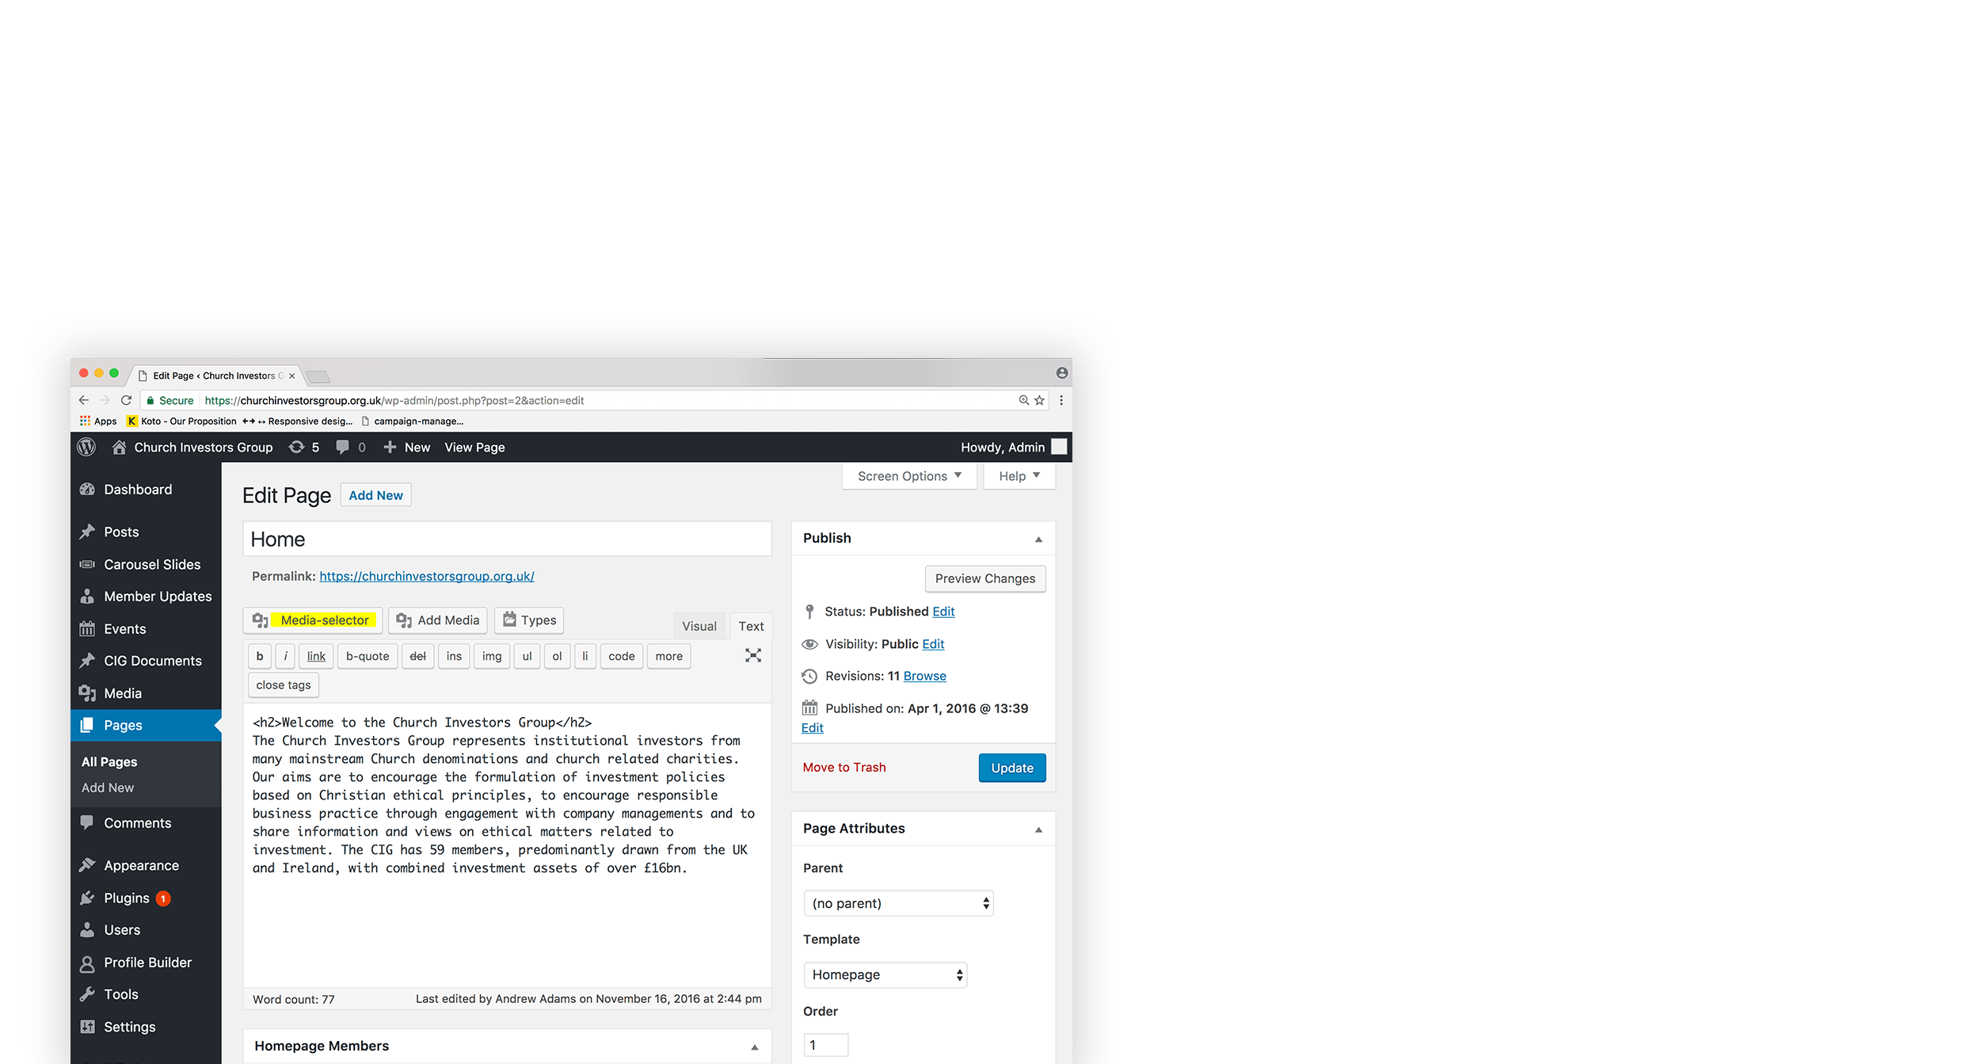The width and height of the screenshot is (1988, 1064).
Task: Click the bold formatting icon
Action: (261, 655)
